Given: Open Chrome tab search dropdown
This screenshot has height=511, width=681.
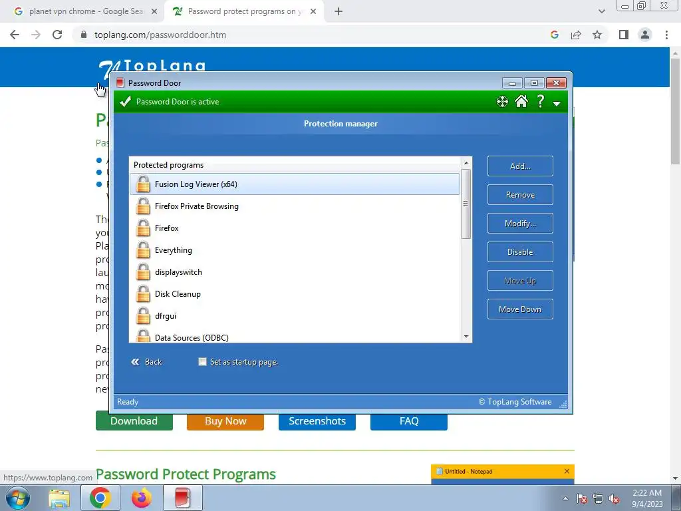Looking at the screenshot, I should coord(601,12).
